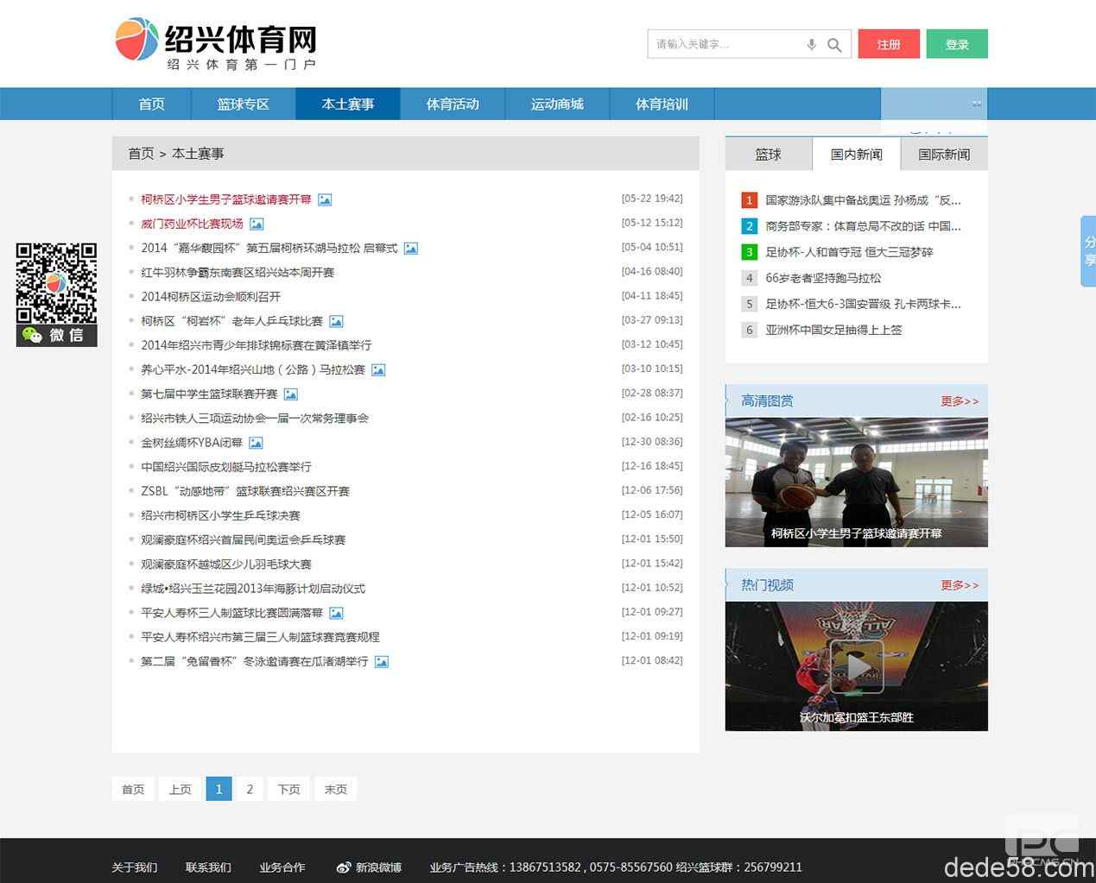Click the keyword search input field

(x=725, y=45)
